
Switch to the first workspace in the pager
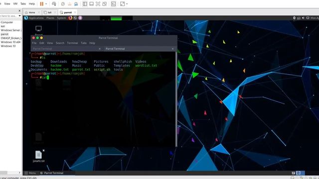pos(298,173)
